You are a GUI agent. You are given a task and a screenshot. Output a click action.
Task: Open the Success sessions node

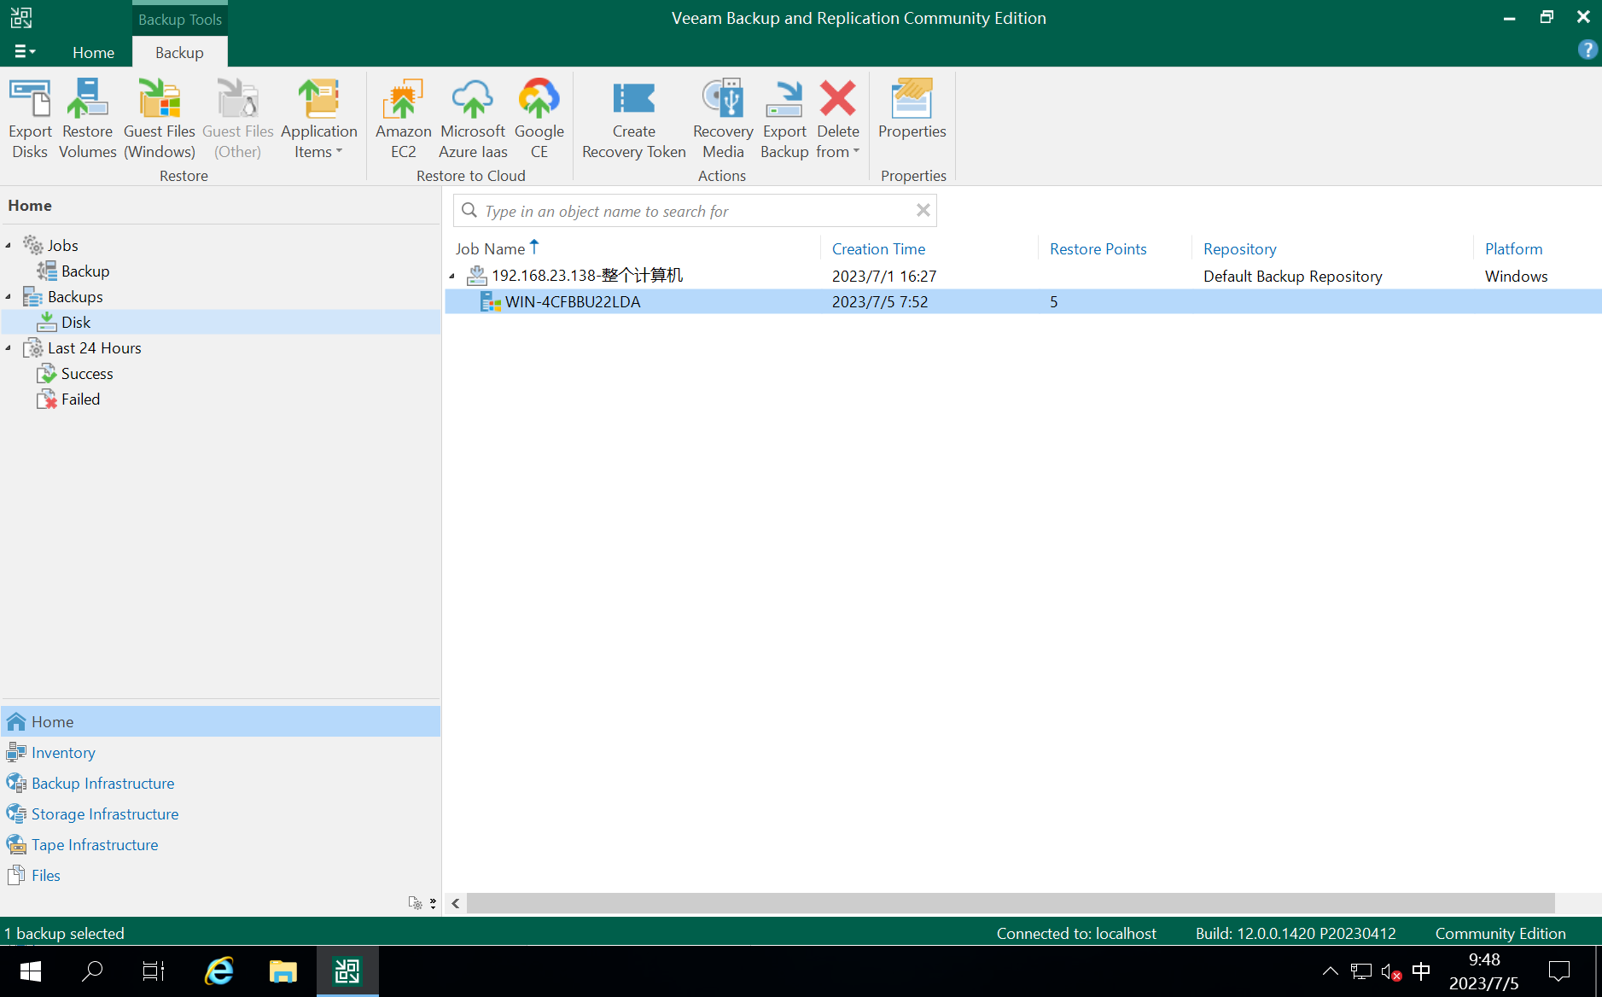point(87,374)
